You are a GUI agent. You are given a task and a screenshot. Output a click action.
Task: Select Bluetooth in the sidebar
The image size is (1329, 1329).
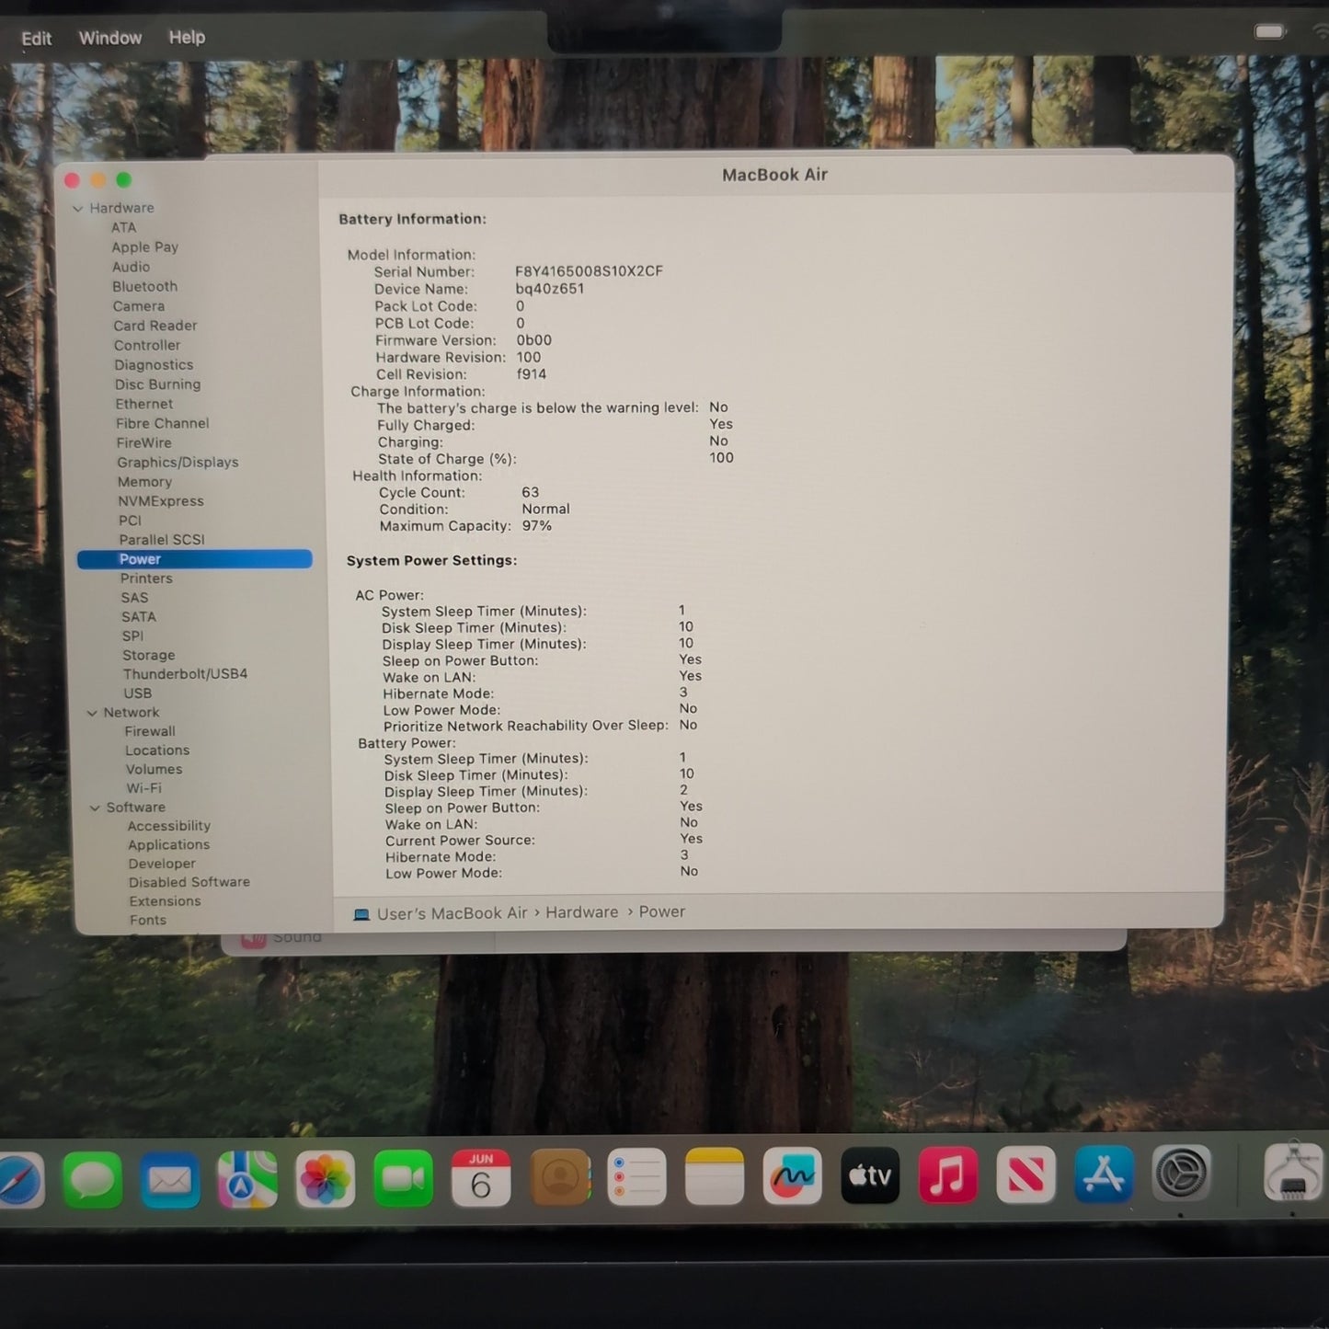click(x=144, y=286)
